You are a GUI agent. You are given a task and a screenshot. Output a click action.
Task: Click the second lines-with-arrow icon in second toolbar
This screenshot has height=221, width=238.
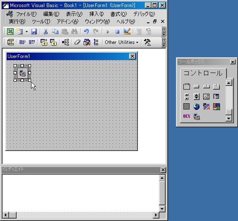32,42
